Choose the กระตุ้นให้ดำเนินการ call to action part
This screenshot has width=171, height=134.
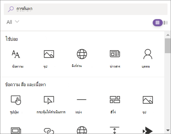tap(51, 104)
